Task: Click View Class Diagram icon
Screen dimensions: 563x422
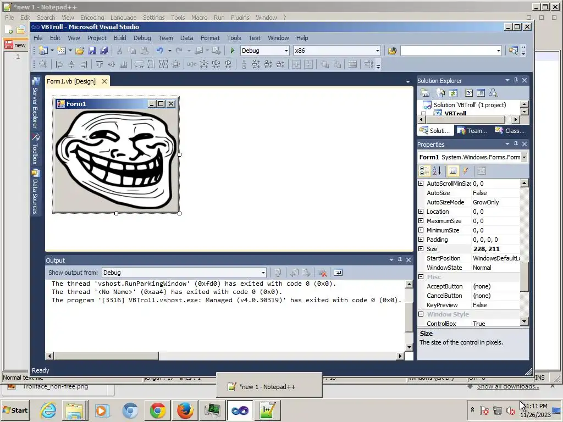Action: [493, 93]
